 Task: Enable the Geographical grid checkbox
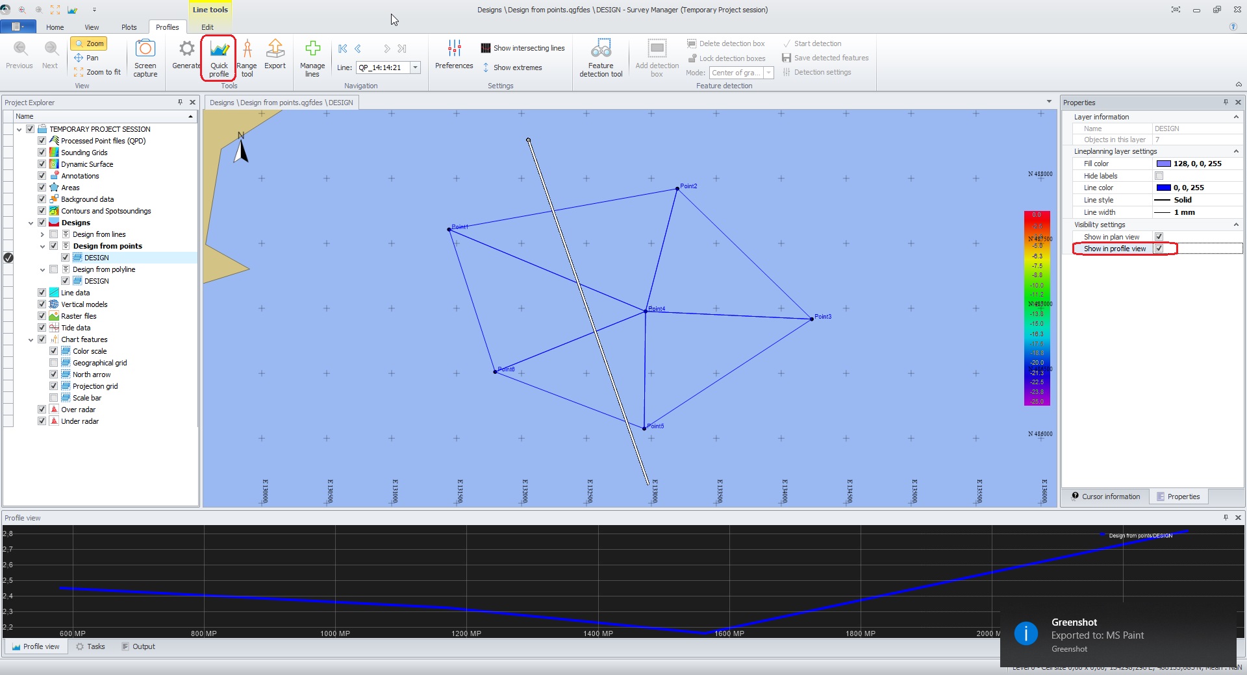[54, 363]
